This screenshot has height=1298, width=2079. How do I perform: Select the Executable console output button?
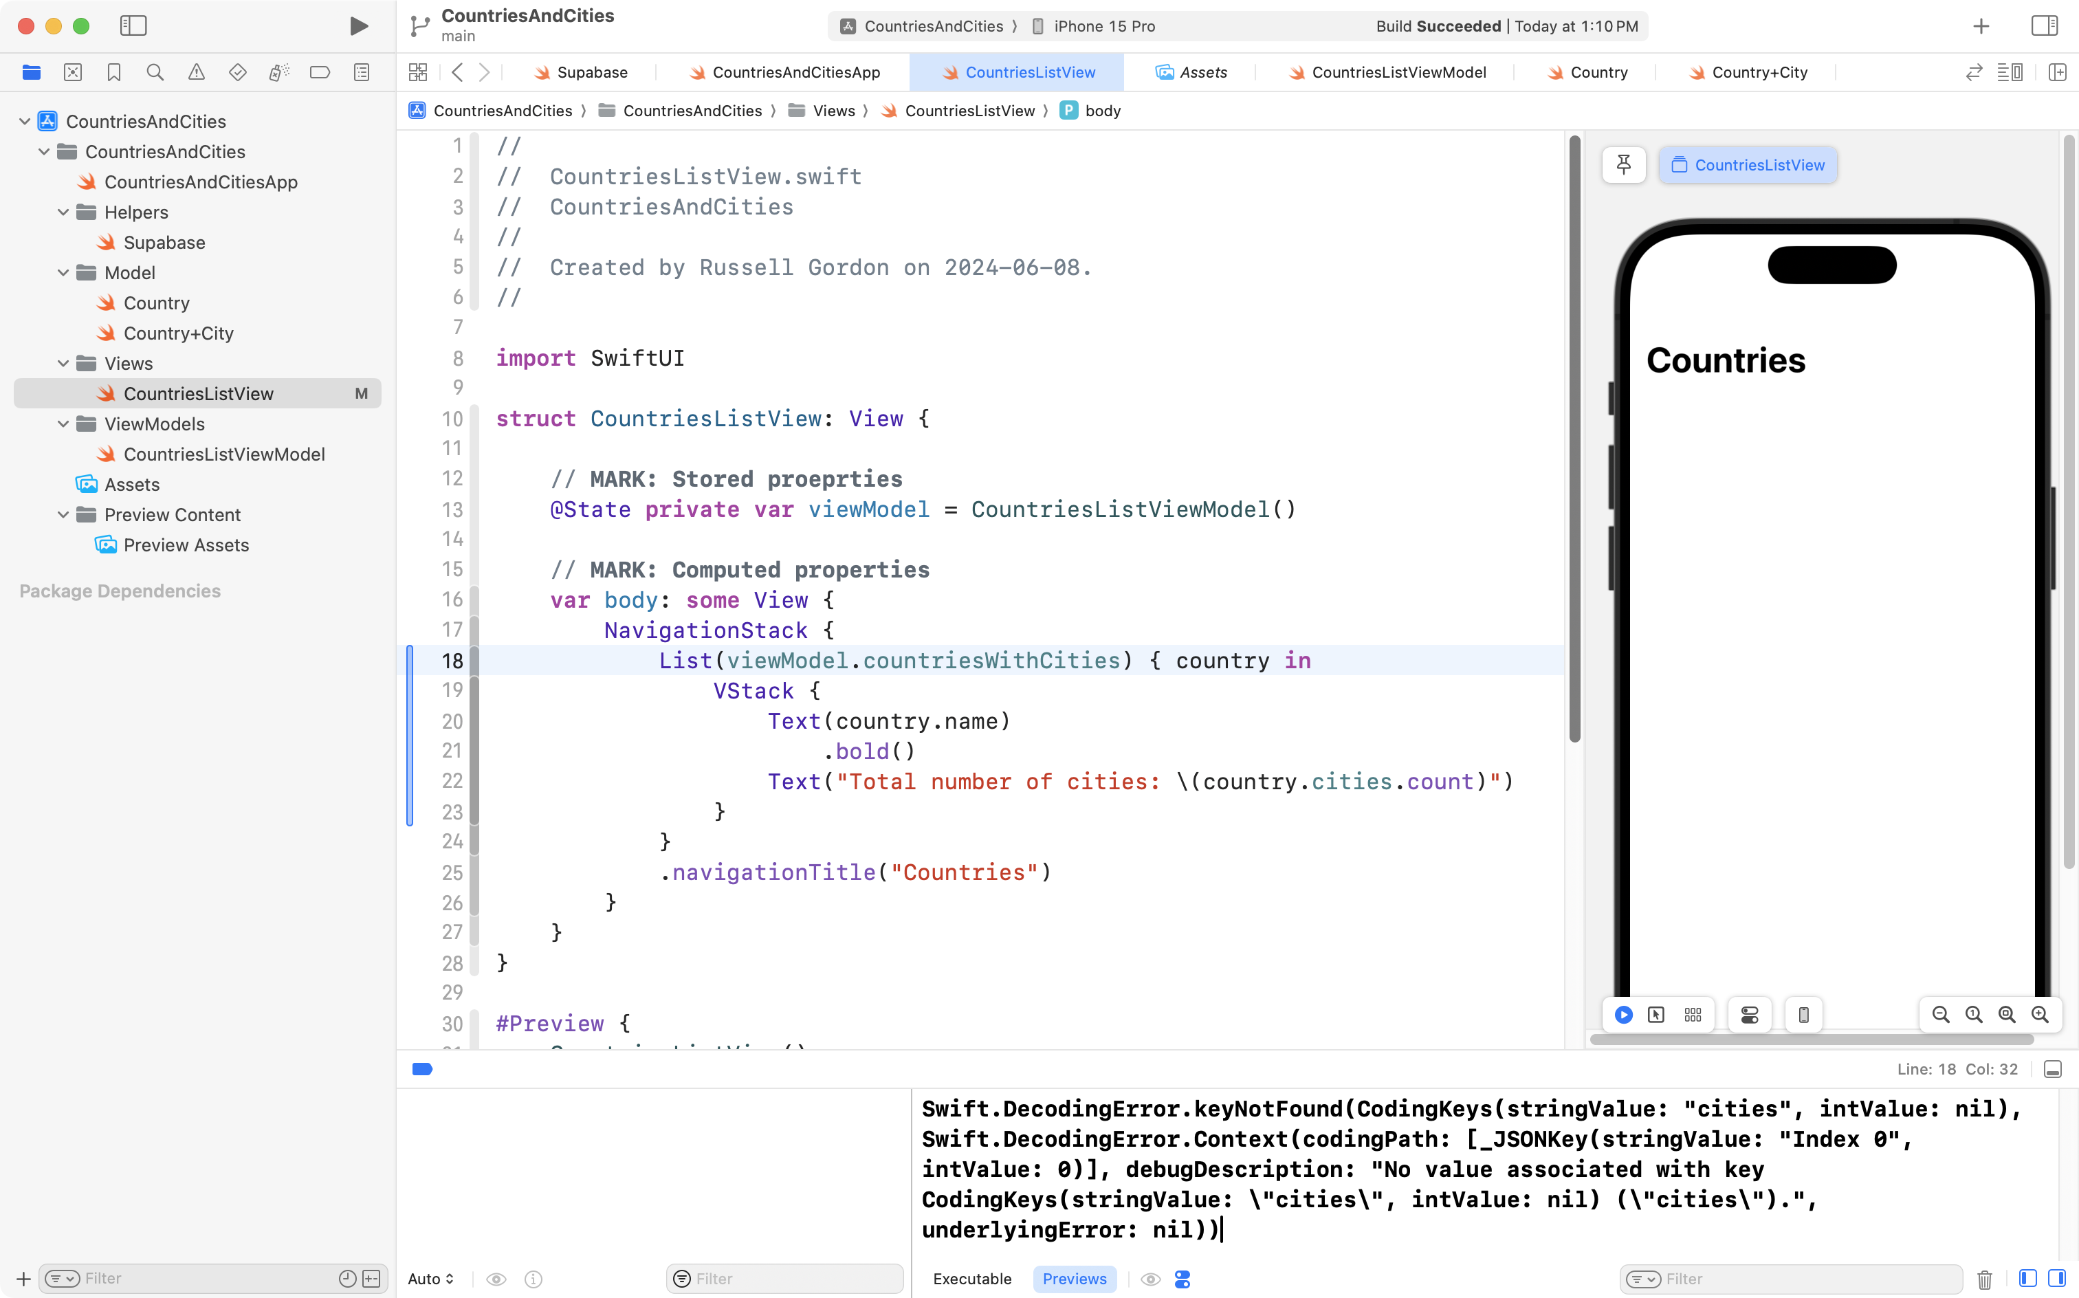(971, 1279)
